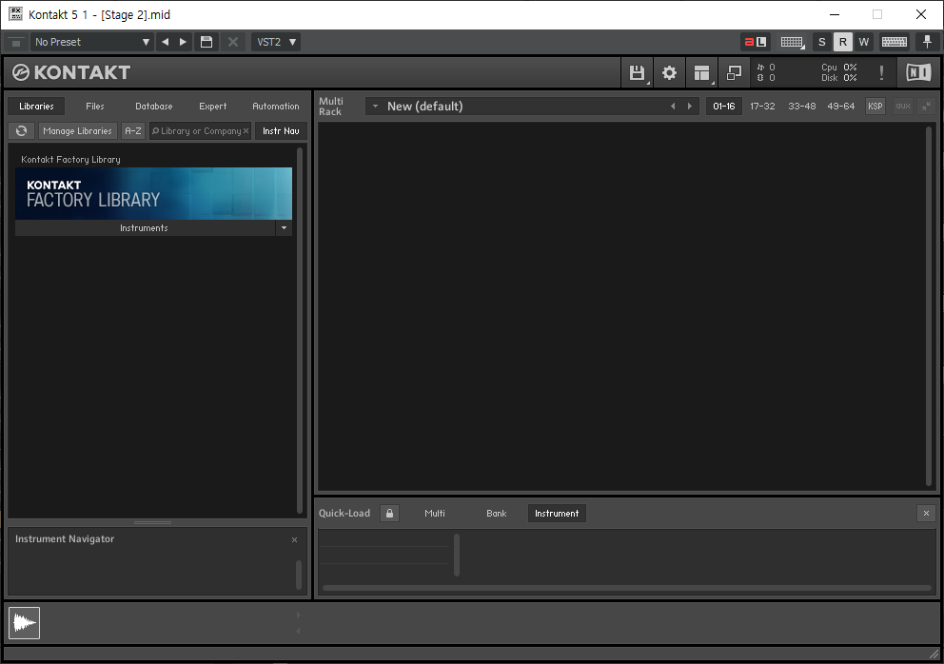
Task: Switch to the Libraries tab
Action: coord(37,106)
